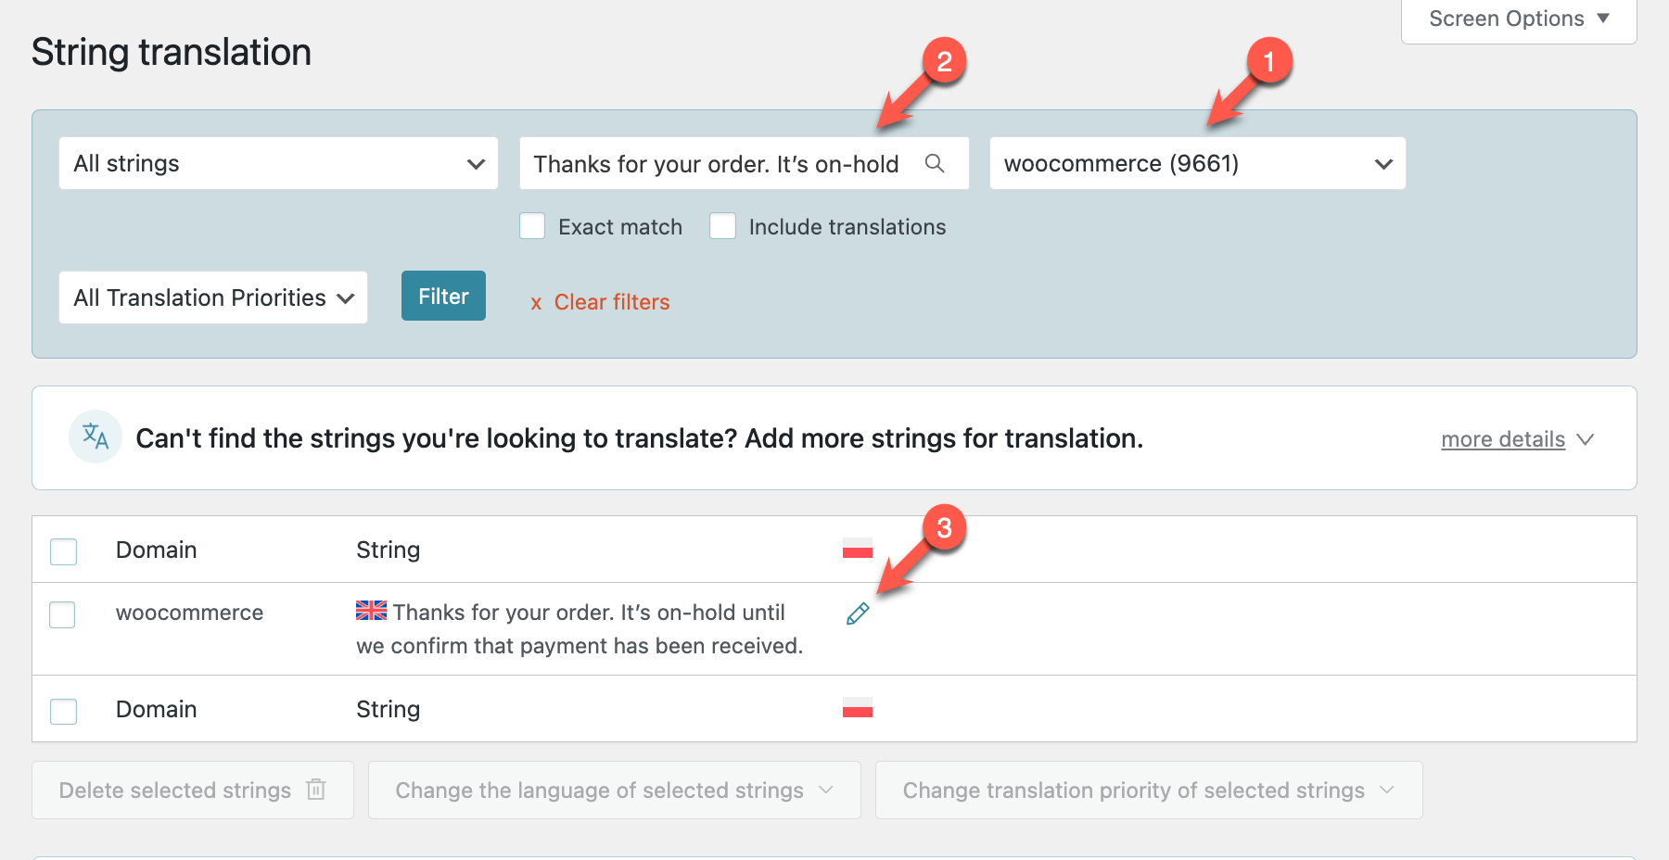Open the woocommerce (9661) domain dropdown
This screenshot has width=1669, height=860.
(x=1197, y=164)
